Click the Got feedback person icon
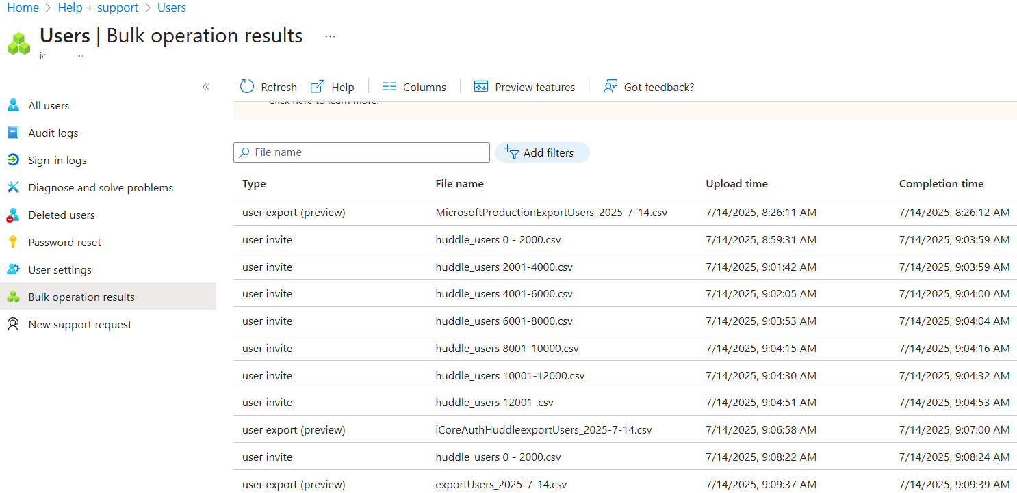The image size is (1017, 493). tap(610, 87)
